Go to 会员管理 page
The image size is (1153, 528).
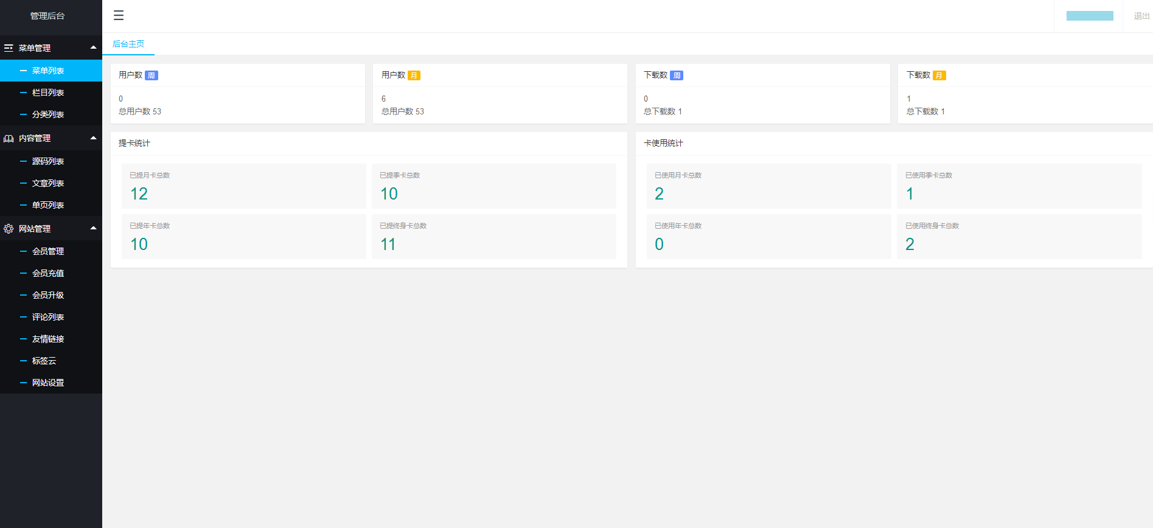(x=48, y=251)
